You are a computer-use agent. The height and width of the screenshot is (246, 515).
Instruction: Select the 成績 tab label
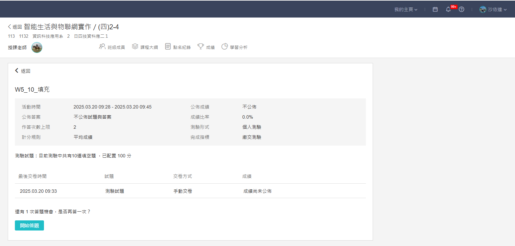click(x=210, y=48)
